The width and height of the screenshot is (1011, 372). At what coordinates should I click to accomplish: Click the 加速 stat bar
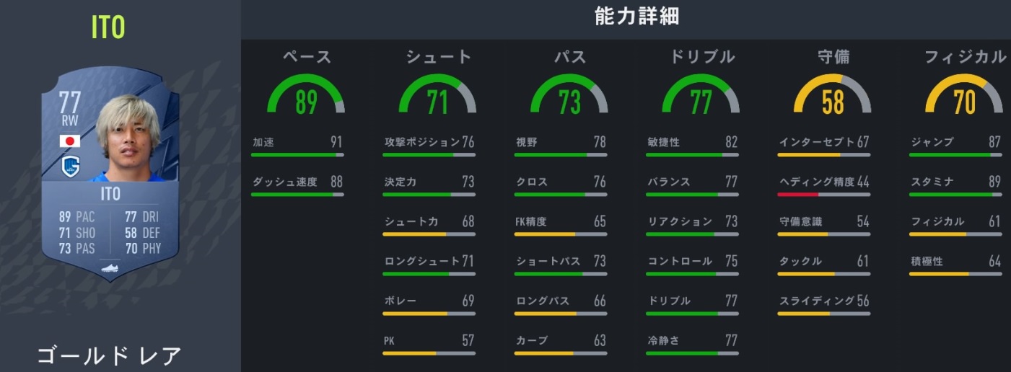click(x=297, y=154)
